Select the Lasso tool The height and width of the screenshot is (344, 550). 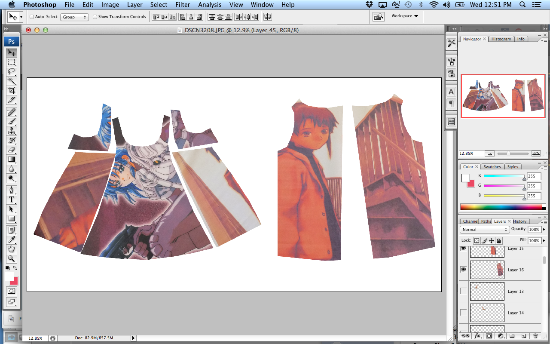(12, 71)
